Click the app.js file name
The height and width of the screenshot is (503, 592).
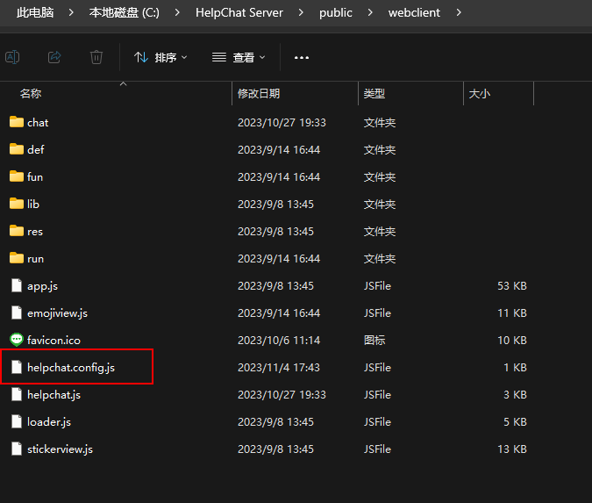(x=43, y=286)
